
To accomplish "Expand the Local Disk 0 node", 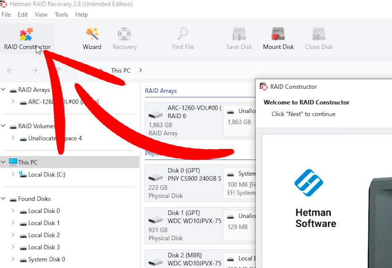I will pyautogui.click(x=13, y=210).
